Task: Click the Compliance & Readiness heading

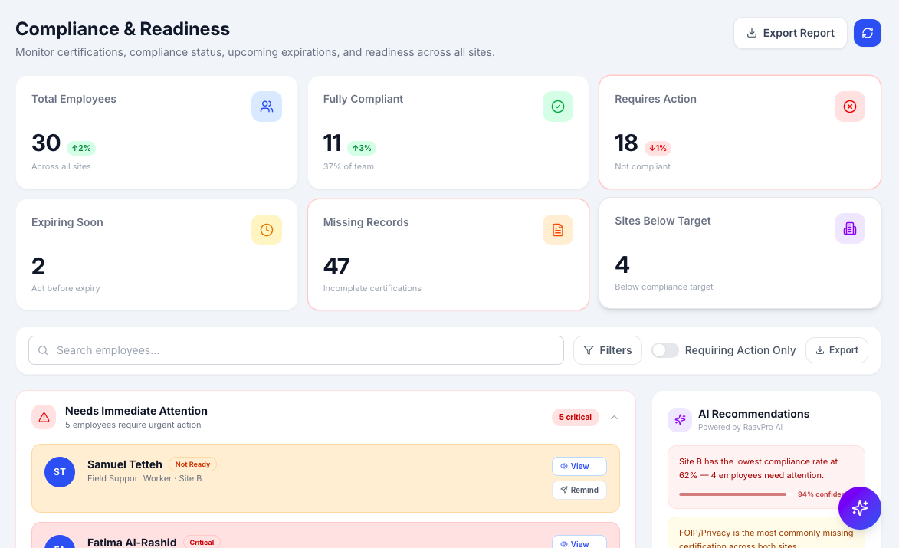Action: pyautogui.click(x=123, y=29)
